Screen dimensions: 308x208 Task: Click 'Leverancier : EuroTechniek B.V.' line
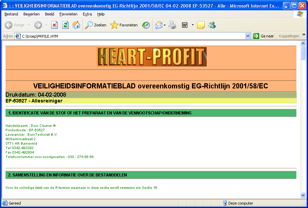click(32, 135)
